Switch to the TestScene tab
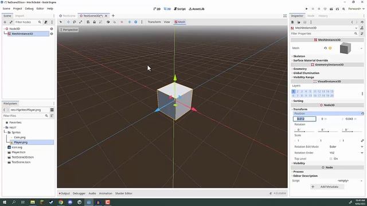Screen dimensions: 367x206 (68, 16)
